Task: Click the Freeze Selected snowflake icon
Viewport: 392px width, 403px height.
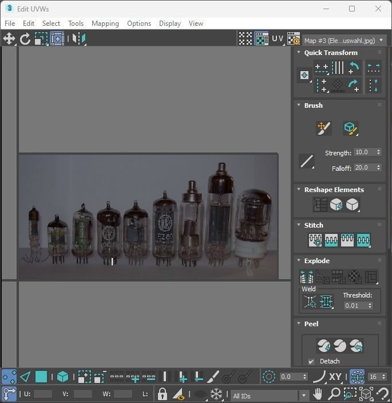Action: click(x=216, y=394)
